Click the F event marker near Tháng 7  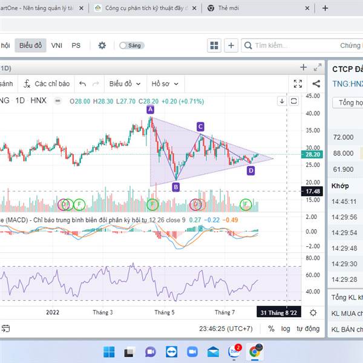coord(246,204)
